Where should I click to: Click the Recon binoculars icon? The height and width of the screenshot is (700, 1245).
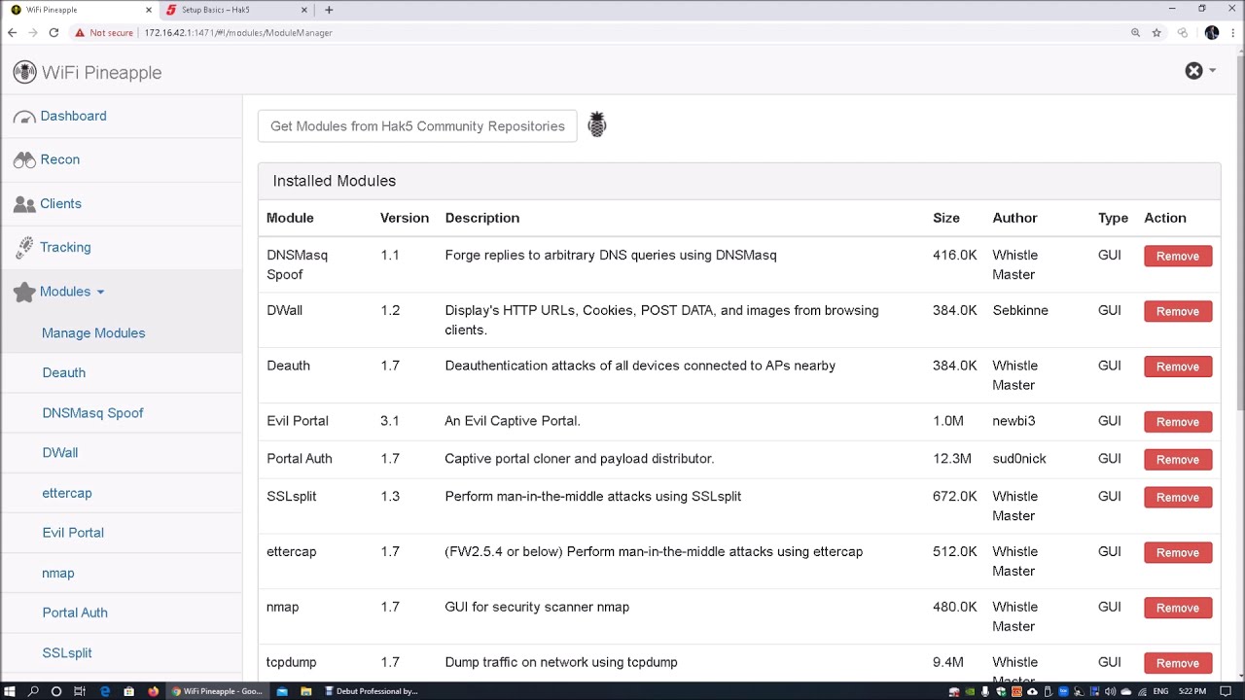click(x=24, y=160)
